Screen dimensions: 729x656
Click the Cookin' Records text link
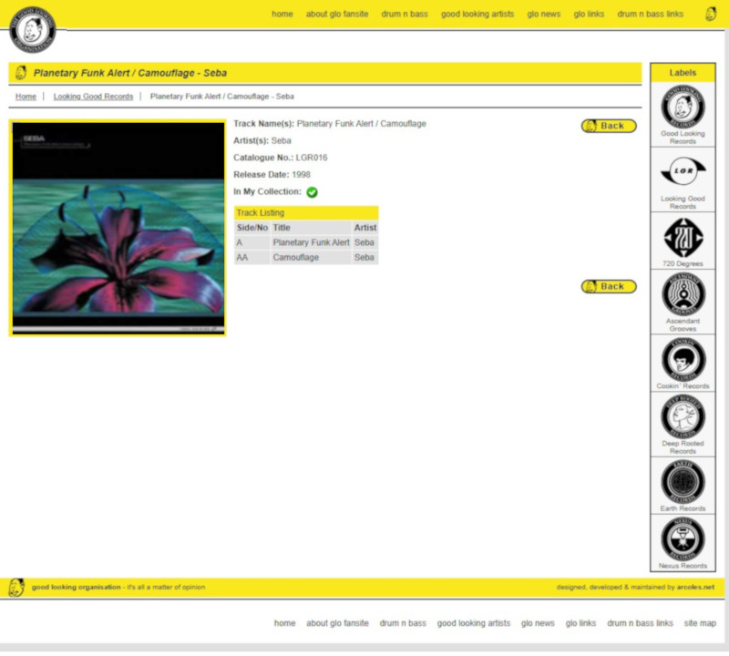pos(683,386)
